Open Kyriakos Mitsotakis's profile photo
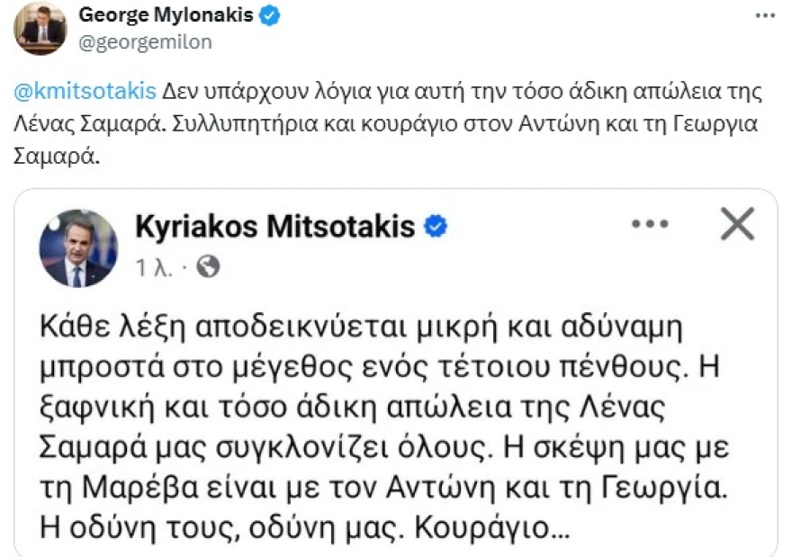This screenshot has width=792, height=557. pos(78,248)
